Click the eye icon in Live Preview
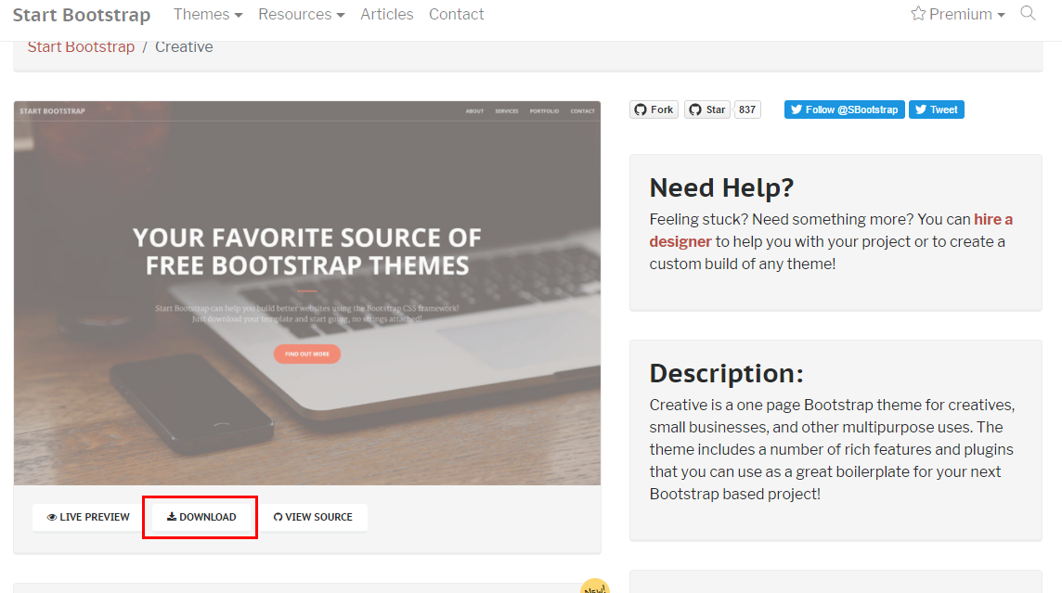The width and height of the screenshot is (1062, 593). coord(51,517)
